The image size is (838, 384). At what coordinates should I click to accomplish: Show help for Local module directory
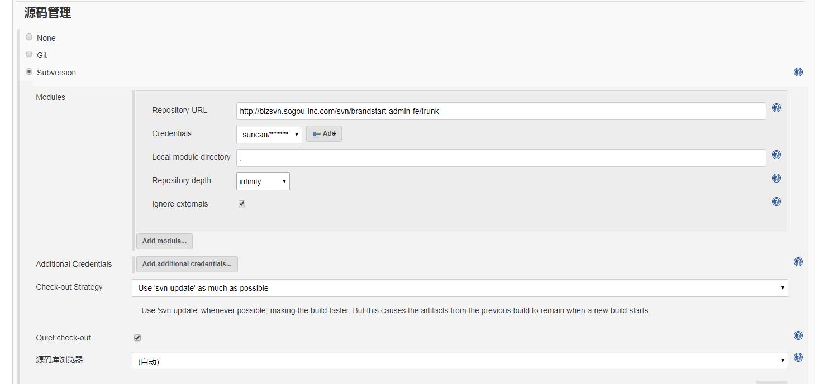click(x=776, y=155)
